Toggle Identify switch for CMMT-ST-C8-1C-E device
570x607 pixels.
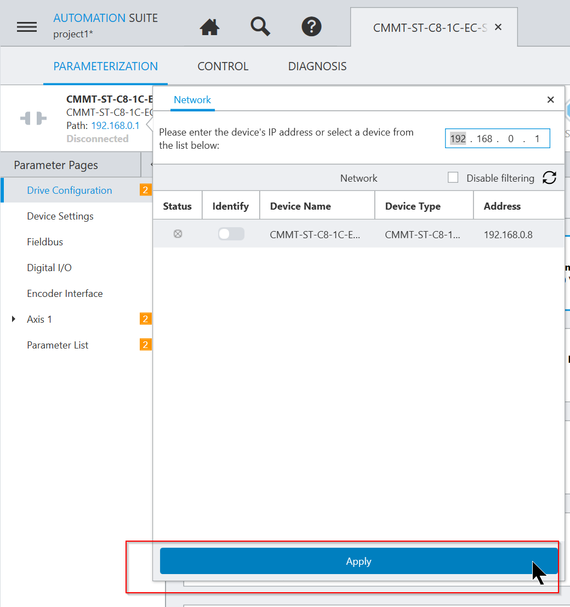pos(231,234)
